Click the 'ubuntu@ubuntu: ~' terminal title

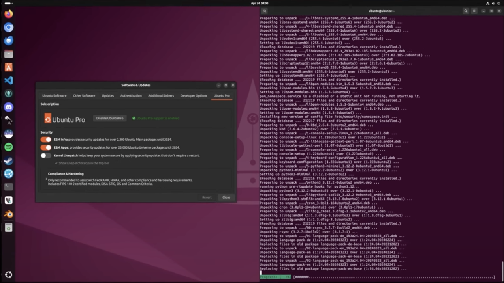click(x=382, y=11)
